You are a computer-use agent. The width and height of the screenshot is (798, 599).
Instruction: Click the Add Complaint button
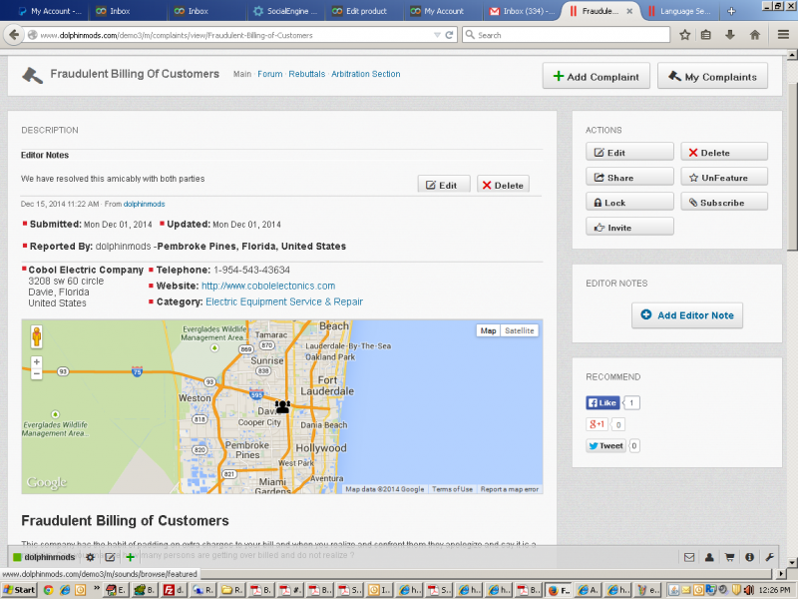coord(596,77)
